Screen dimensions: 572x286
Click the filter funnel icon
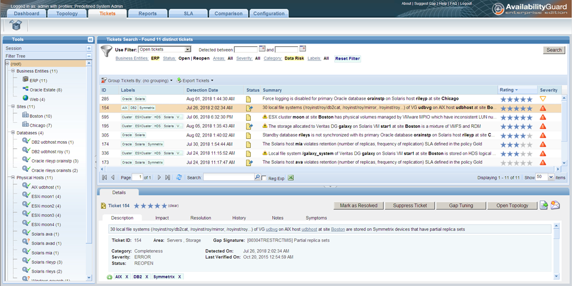(x=106, y=51)
